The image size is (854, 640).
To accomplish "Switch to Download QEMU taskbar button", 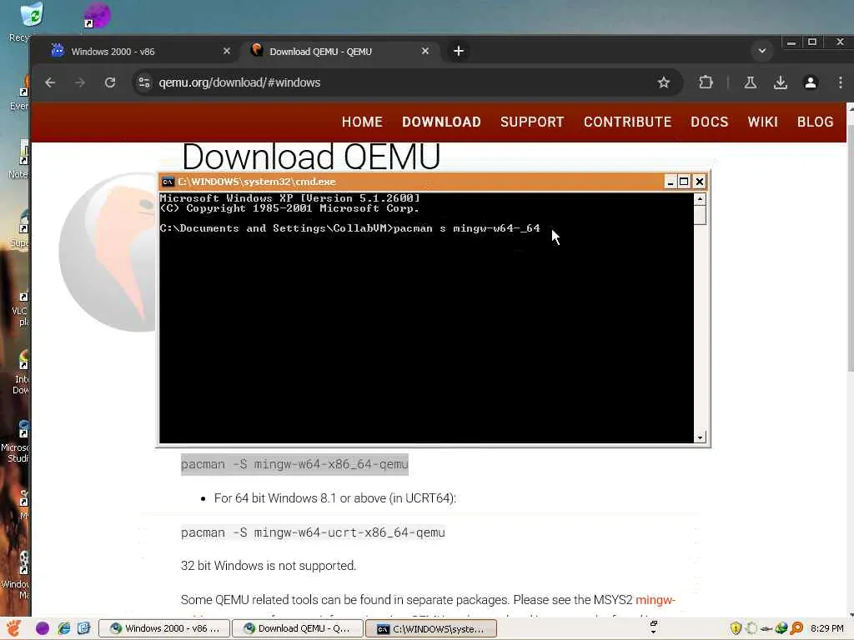I will pos(298,628).
